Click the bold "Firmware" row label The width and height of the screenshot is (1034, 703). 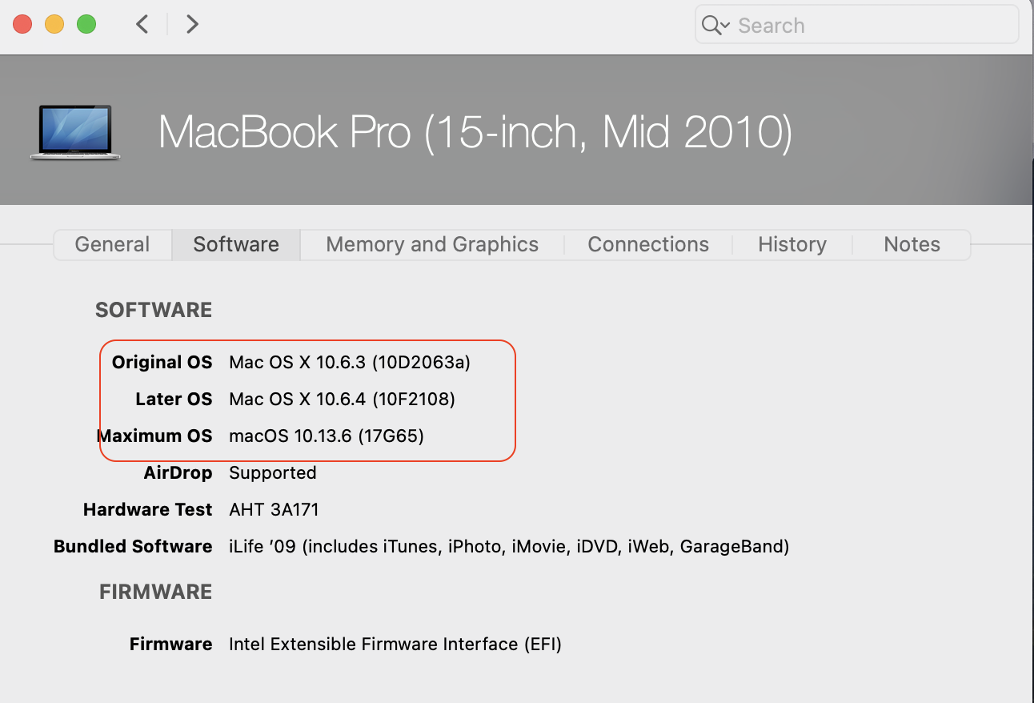point(170,645)
